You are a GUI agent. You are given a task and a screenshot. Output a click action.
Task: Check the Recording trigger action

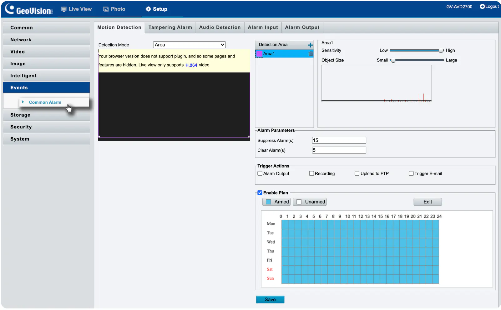[311, 173]
